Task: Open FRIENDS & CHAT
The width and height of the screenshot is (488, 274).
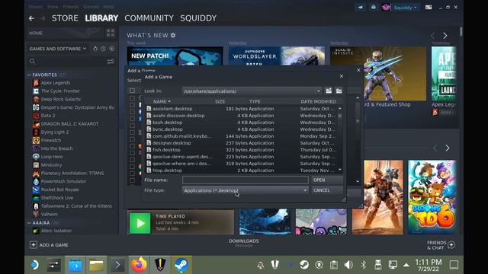Action: pos(436,245)
